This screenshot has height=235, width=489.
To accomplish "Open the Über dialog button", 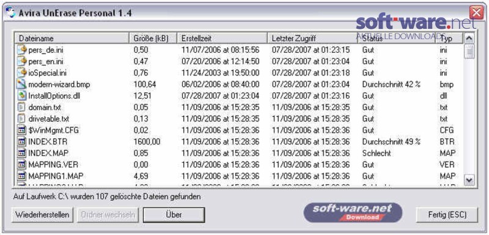I will pyautogui.click(x=174, y=215).
